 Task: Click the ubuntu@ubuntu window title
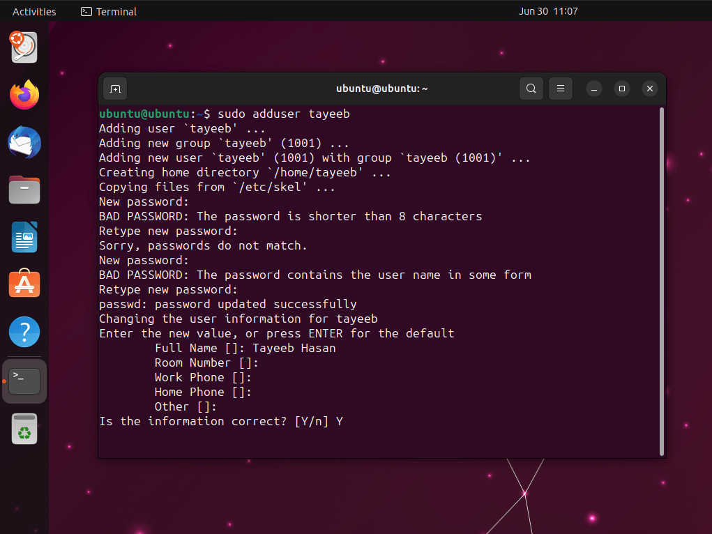(x=381, y=89)
